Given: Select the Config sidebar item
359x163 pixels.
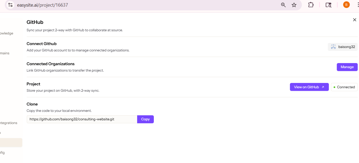Looking at the screenshot, I should coord(2,153).
